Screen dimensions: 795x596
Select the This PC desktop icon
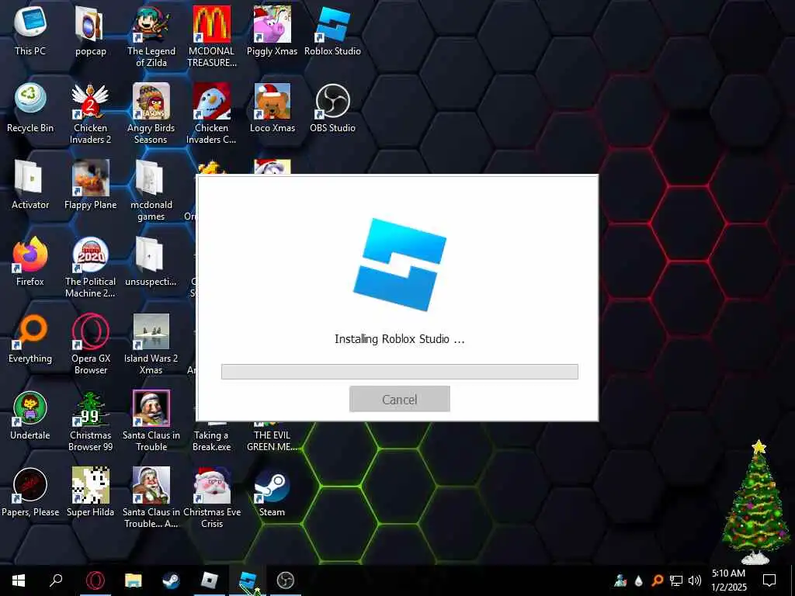pos(30,30)
